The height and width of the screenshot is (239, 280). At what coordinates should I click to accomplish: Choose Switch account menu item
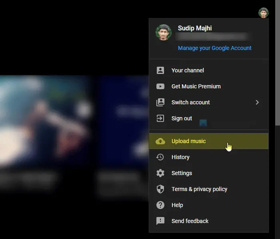(209, 102)
